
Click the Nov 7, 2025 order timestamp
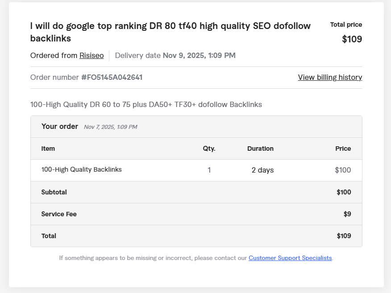[x=110, y=127]
